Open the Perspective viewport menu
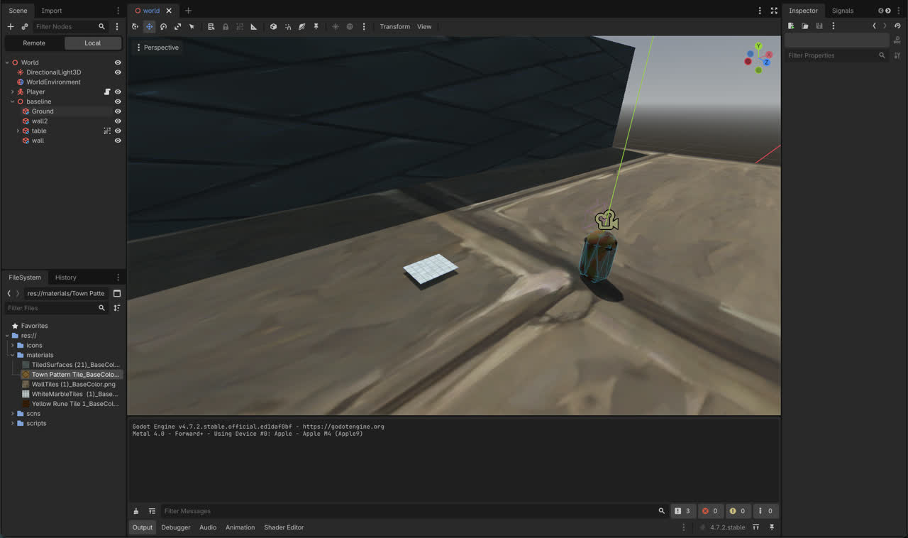 [157, 48]
